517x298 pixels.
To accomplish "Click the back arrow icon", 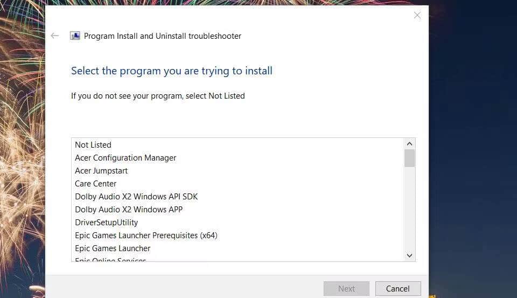I will click(x=54, y=36).
